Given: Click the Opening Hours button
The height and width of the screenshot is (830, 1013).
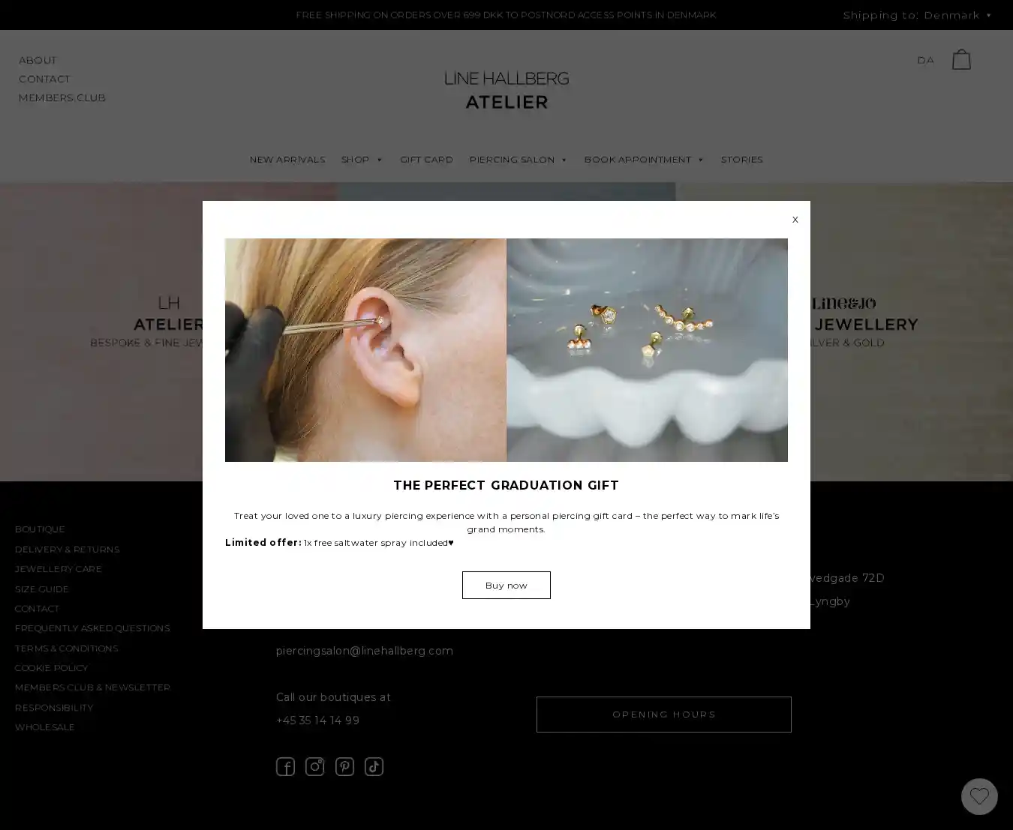Looking at the screenshot, I should 663,715.
